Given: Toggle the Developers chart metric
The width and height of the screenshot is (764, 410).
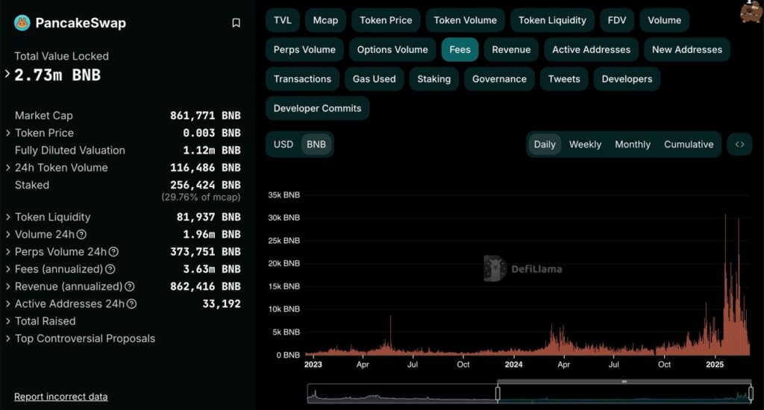Looking at the screenshot, I should click(x=627, y=79).
